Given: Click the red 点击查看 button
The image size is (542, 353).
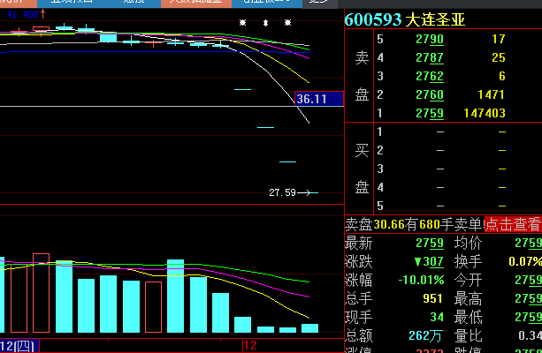Looking at the screenshot, I should click(x=512, y=225).
